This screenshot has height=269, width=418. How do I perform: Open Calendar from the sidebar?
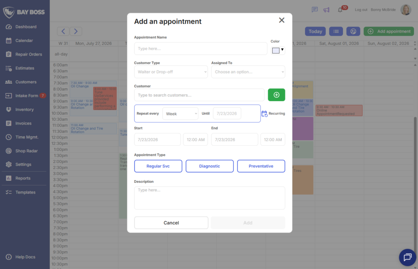pos(24,40)
